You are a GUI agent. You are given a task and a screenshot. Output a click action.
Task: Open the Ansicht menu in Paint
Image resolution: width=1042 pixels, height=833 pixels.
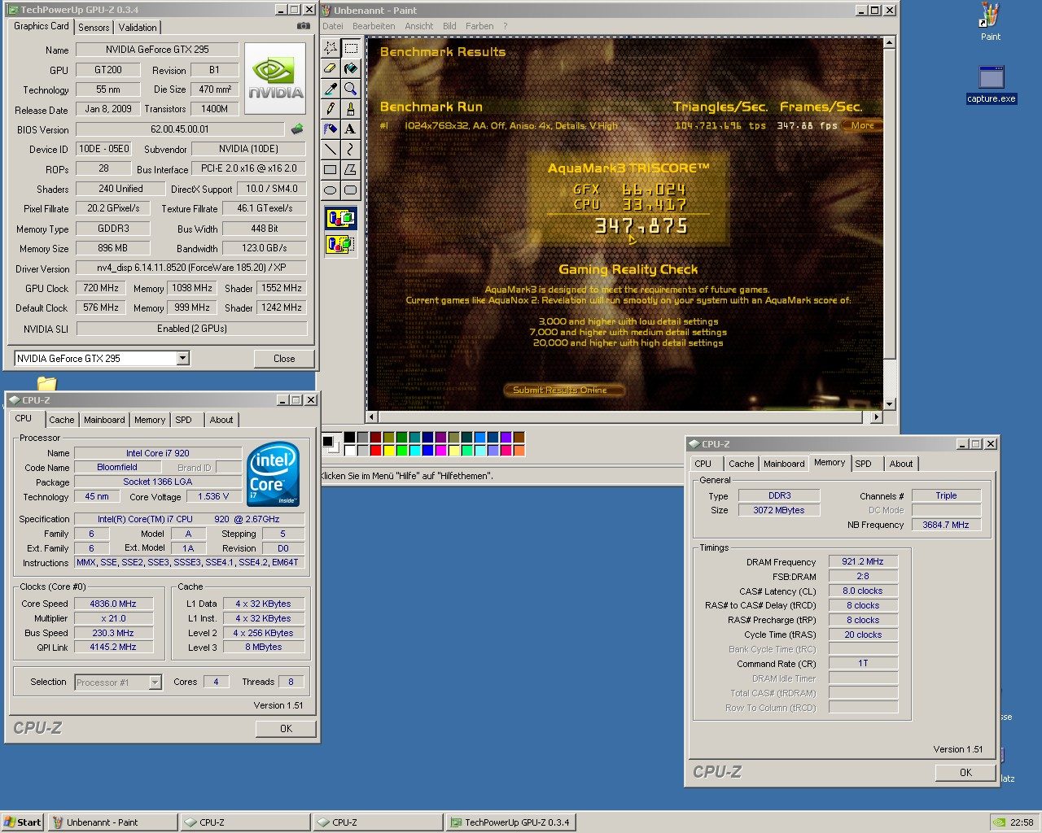point(419,26)
